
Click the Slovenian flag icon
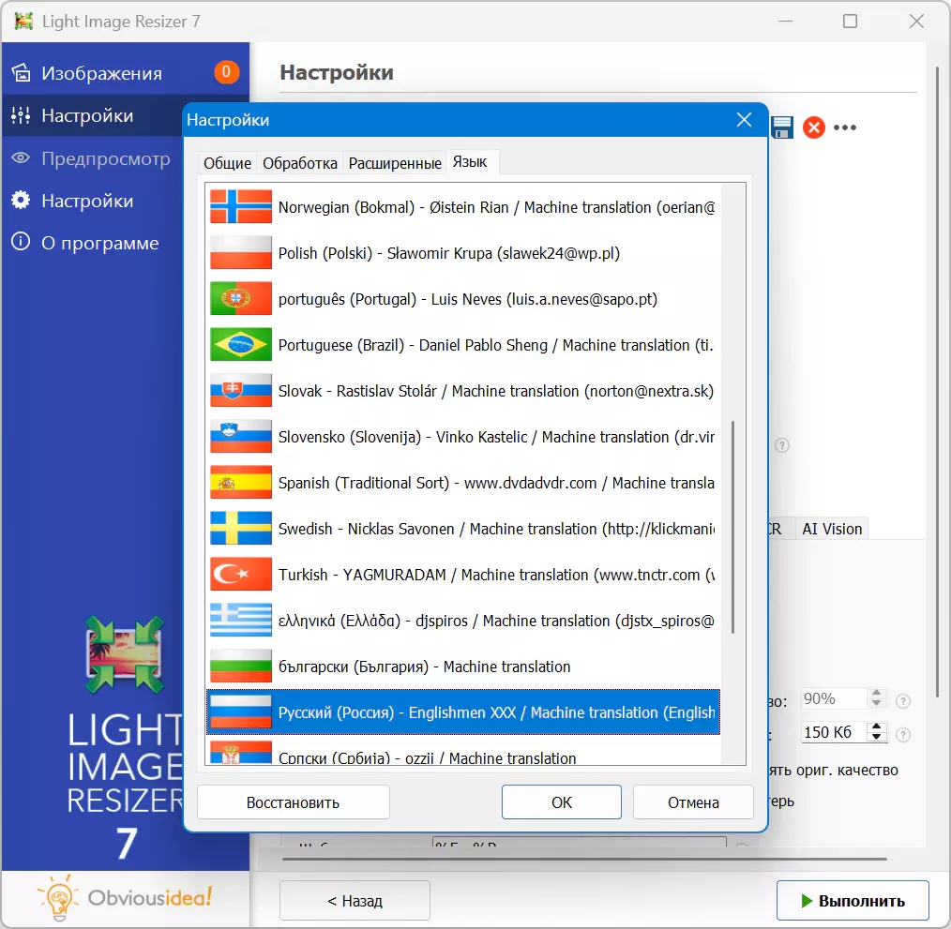click(241, 437)
